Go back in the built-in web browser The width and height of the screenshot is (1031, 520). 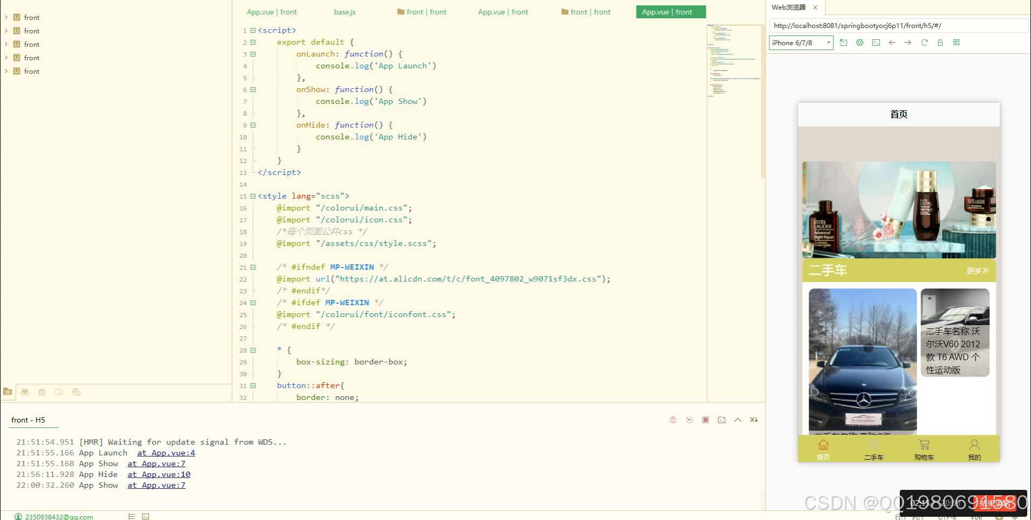[892, 43]
